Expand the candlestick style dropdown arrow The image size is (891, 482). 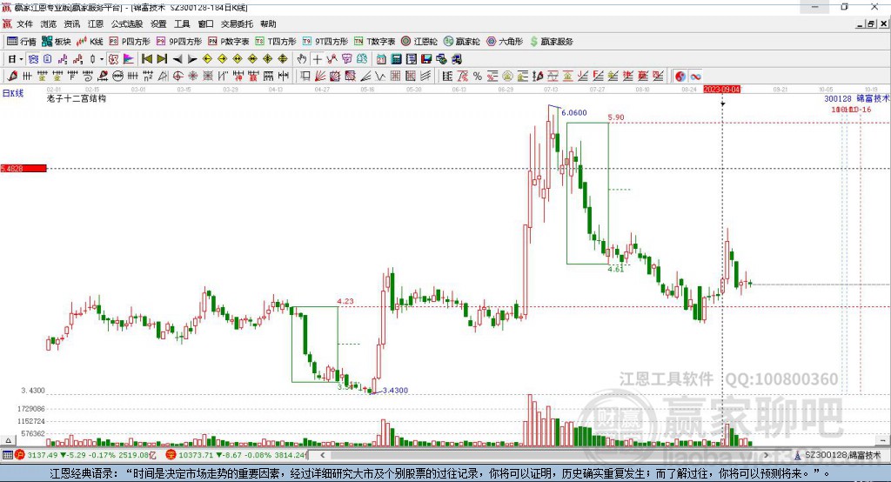[102, 59]
